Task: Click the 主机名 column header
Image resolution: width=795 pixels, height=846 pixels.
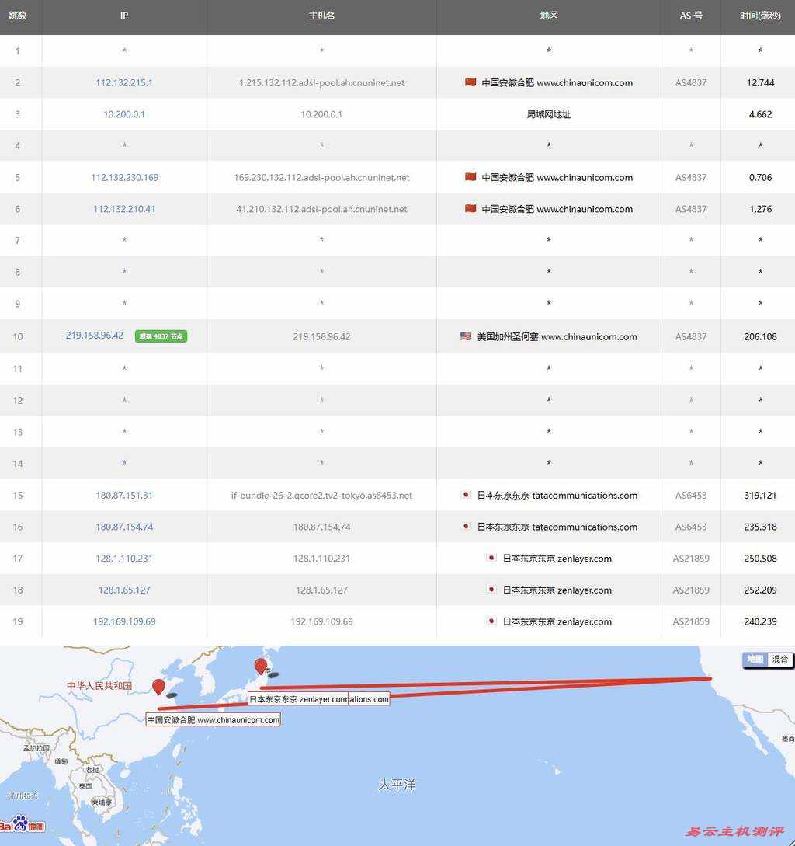Action: click(321, 16)
